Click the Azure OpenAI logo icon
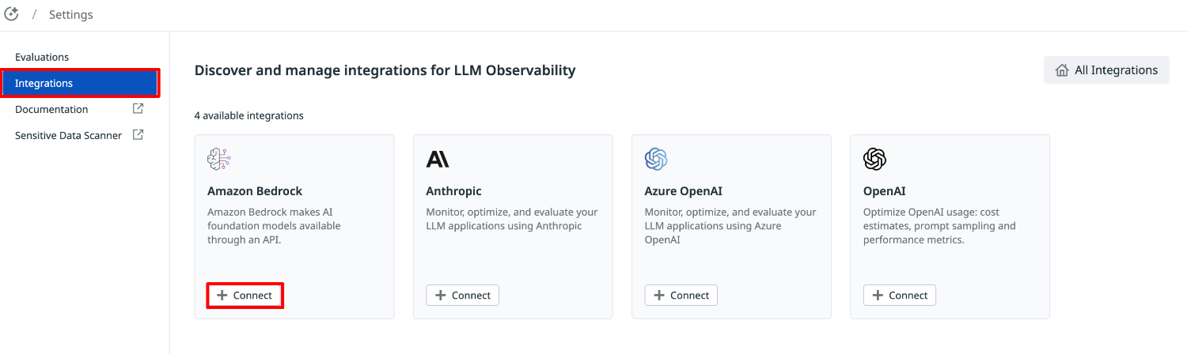Screen dimensions: 1187x354 pos(656,160)
